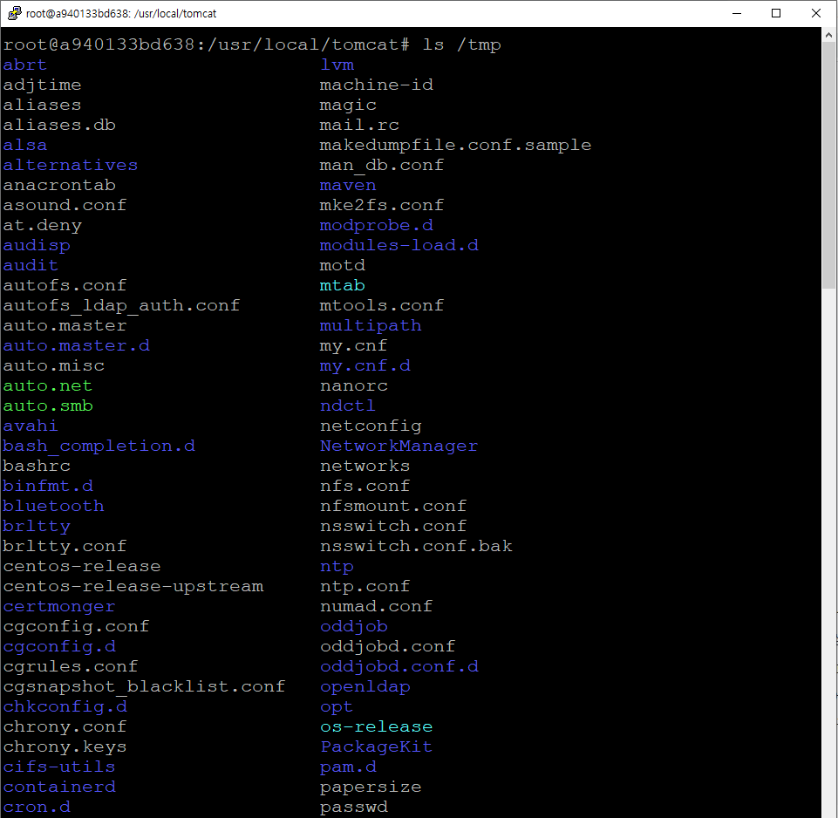Screen dimensions: 838x818
Task: Click the 'nfsmount.conf' file entry
Action: coord(393,507)
